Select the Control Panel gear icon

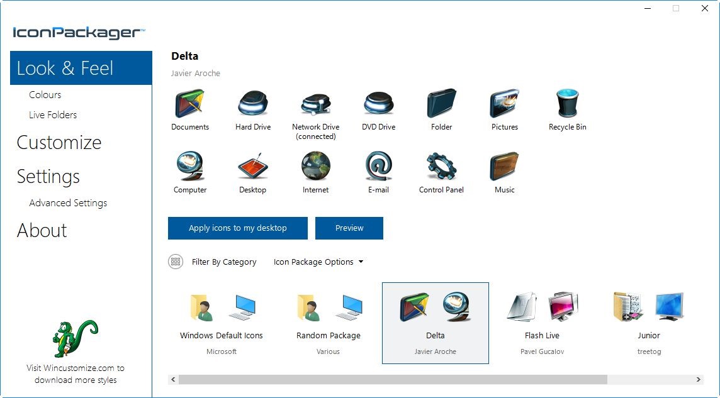click(x=441, y=167)
